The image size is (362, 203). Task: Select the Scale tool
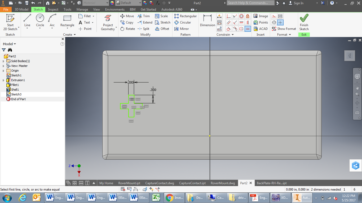(x=161, y=16)
